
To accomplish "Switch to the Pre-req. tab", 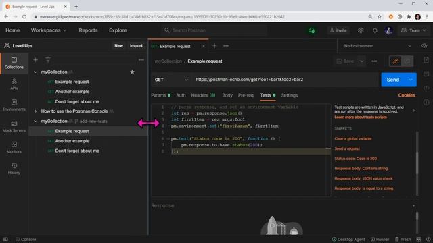I will (x=246, y=95).
